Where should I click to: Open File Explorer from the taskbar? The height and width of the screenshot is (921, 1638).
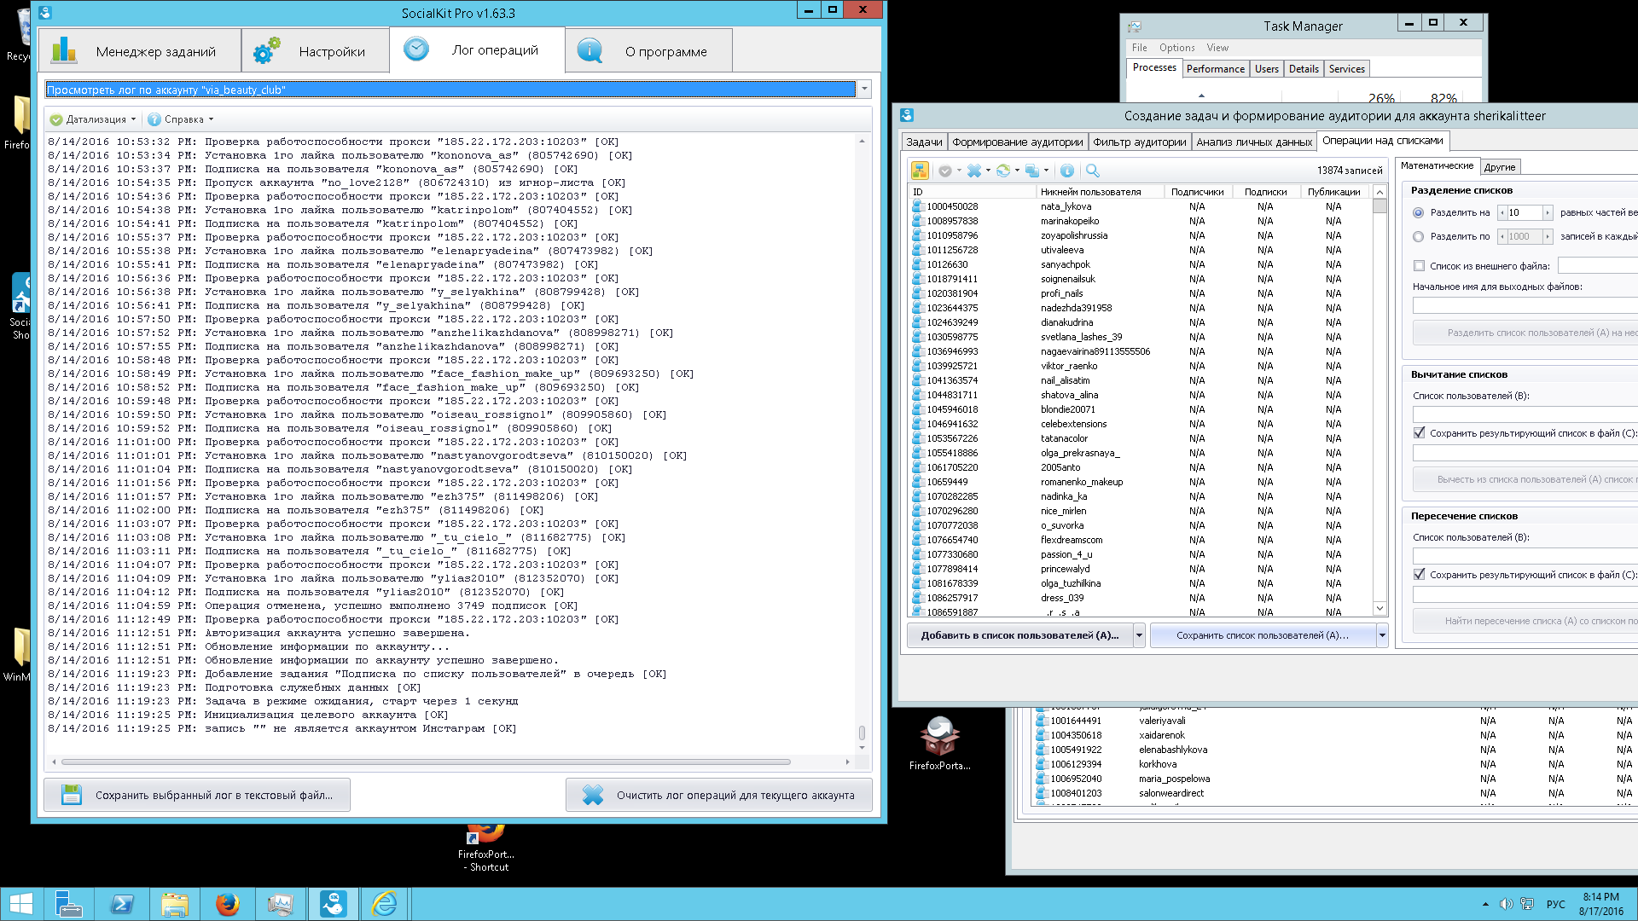point(175,904)
